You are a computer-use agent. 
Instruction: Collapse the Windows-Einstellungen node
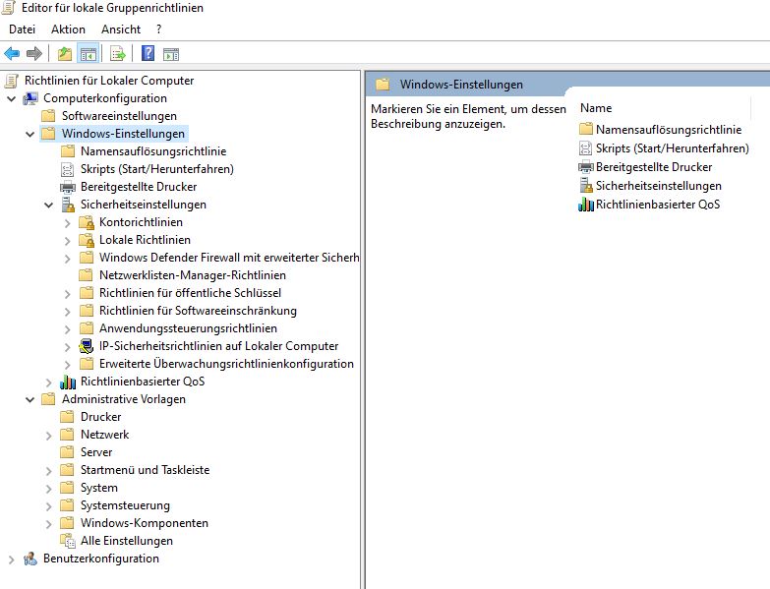(30, 134)
